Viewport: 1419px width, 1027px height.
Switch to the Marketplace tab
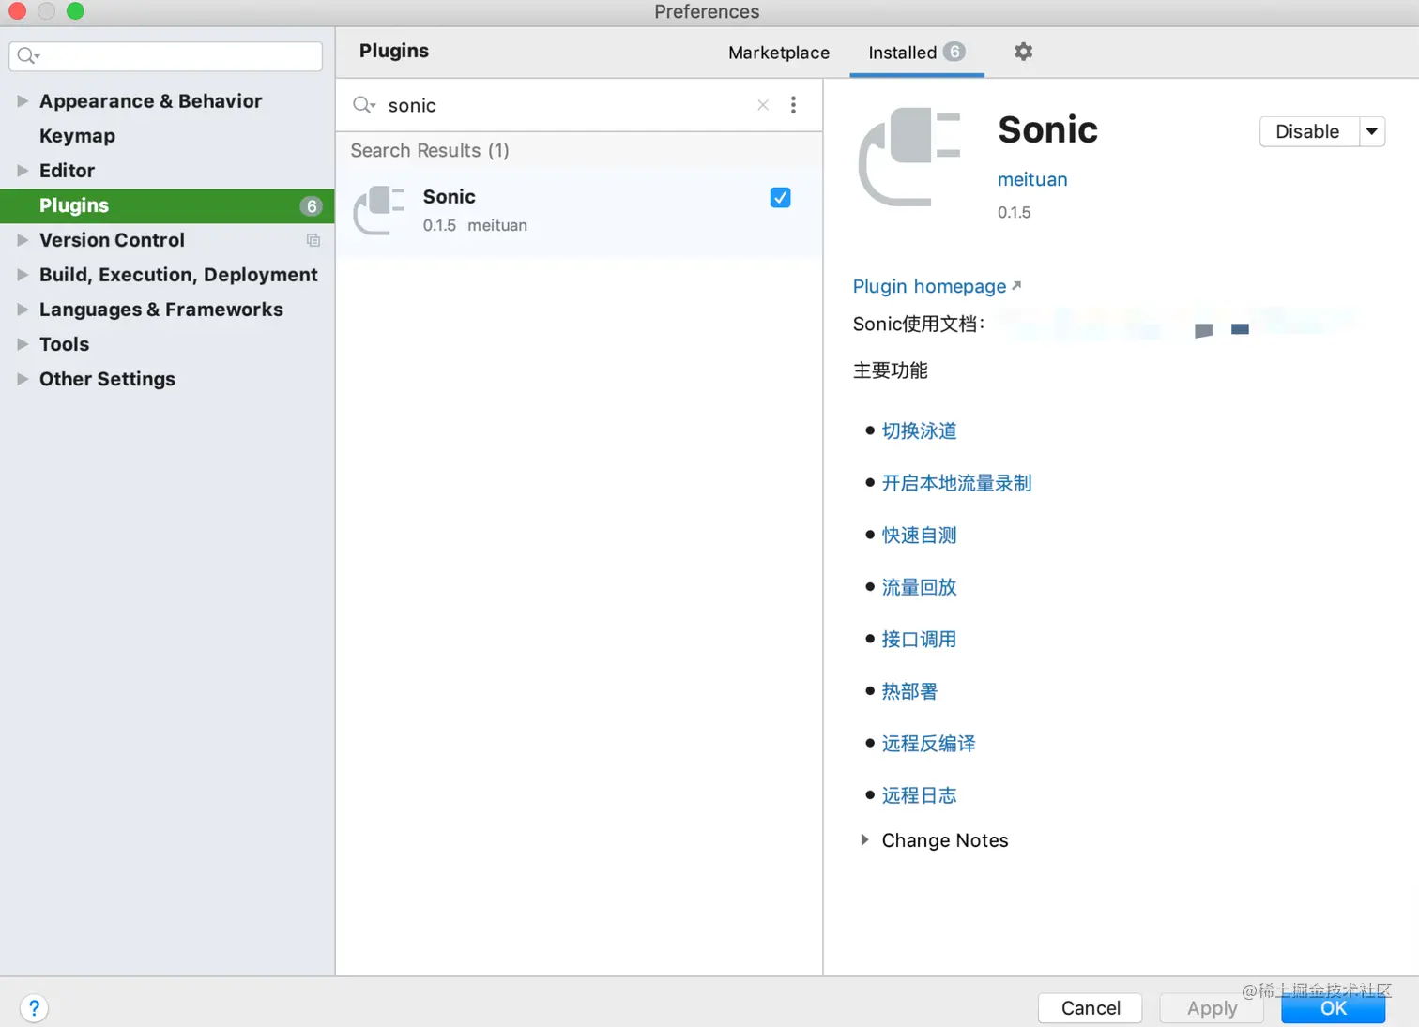pos(779,53)
